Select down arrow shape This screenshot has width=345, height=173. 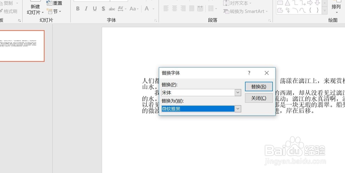[x=317, y=3]
